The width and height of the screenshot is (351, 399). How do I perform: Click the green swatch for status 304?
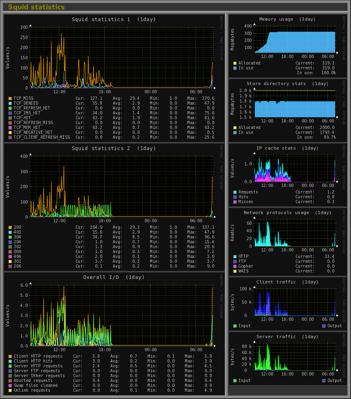[10, 237]
